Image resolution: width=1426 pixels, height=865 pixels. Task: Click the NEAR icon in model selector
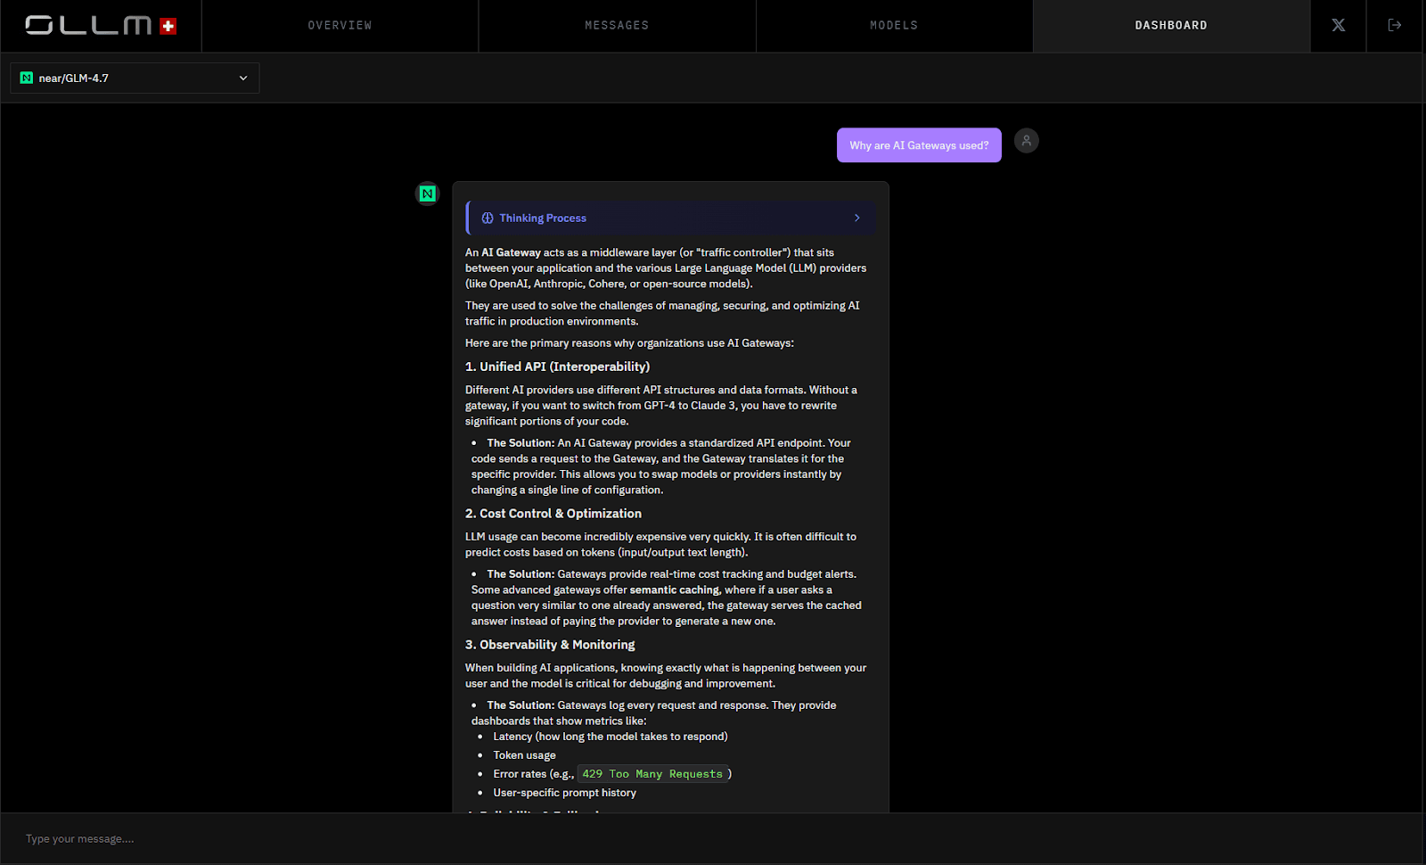(27, 78)
